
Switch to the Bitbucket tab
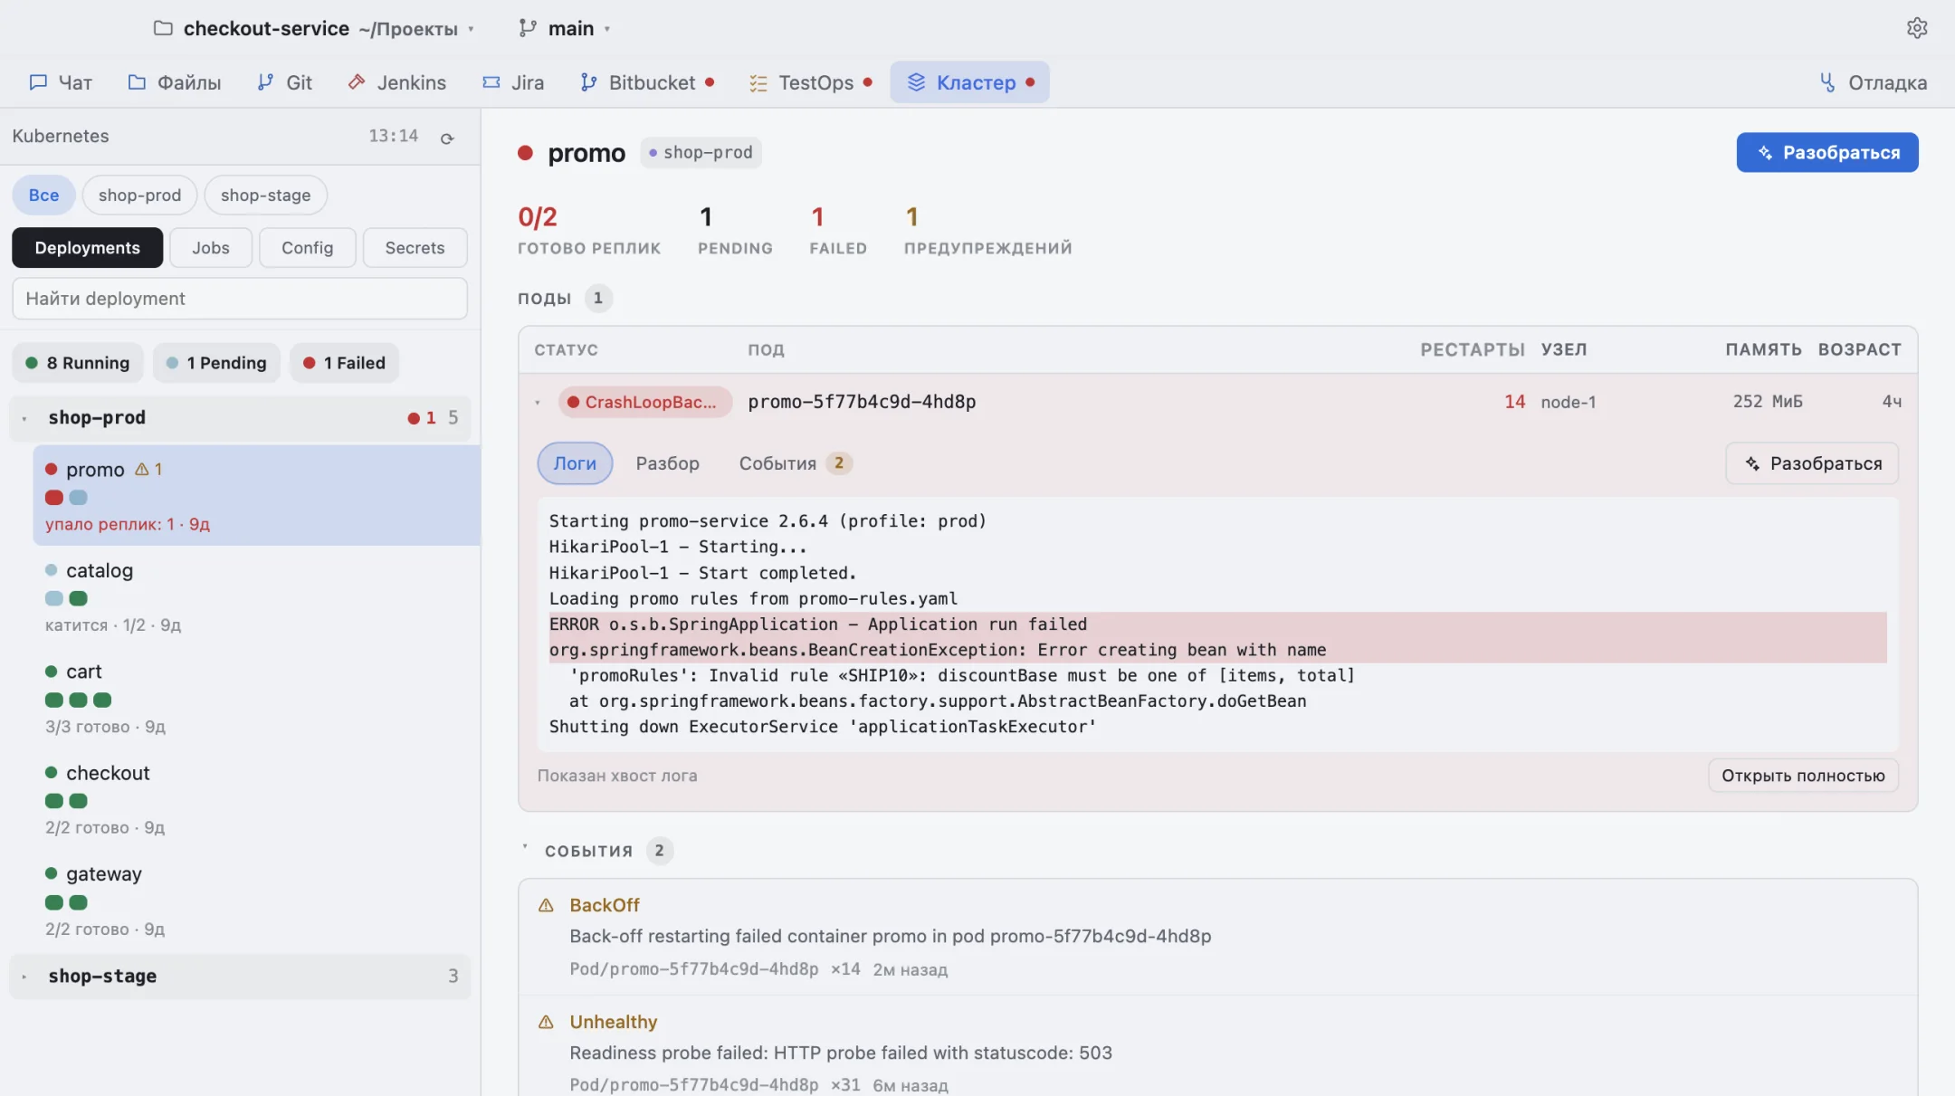[647, 82]
